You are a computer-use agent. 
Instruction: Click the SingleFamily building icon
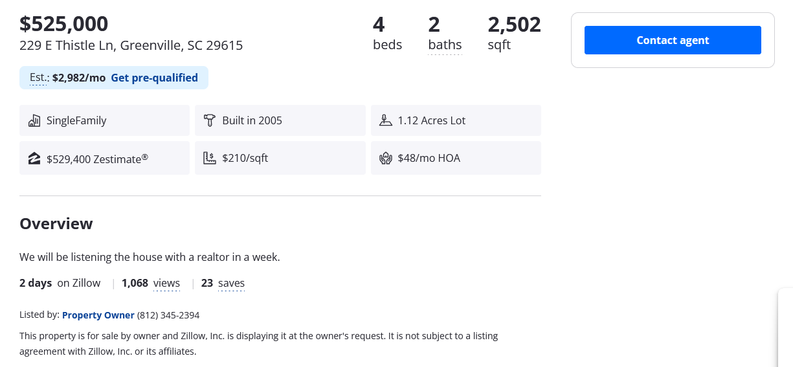(x=34, y=120)
